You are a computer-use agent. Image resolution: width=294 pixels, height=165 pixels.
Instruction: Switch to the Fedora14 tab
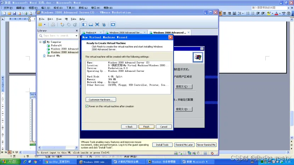[x=91, y=33]
